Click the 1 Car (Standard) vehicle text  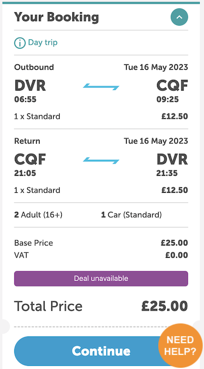(x=131, y=215)
